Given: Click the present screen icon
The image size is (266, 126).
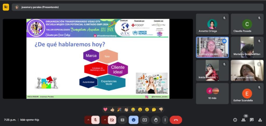Looking at the screenshot, I should pyautogui.click(x=145, y=120).
